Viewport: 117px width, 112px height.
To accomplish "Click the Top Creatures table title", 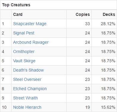I will click(x=16, y=5).
